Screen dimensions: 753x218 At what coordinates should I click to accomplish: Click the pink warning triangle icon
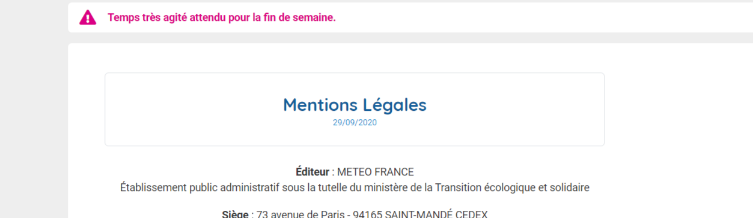coord(88,17)
